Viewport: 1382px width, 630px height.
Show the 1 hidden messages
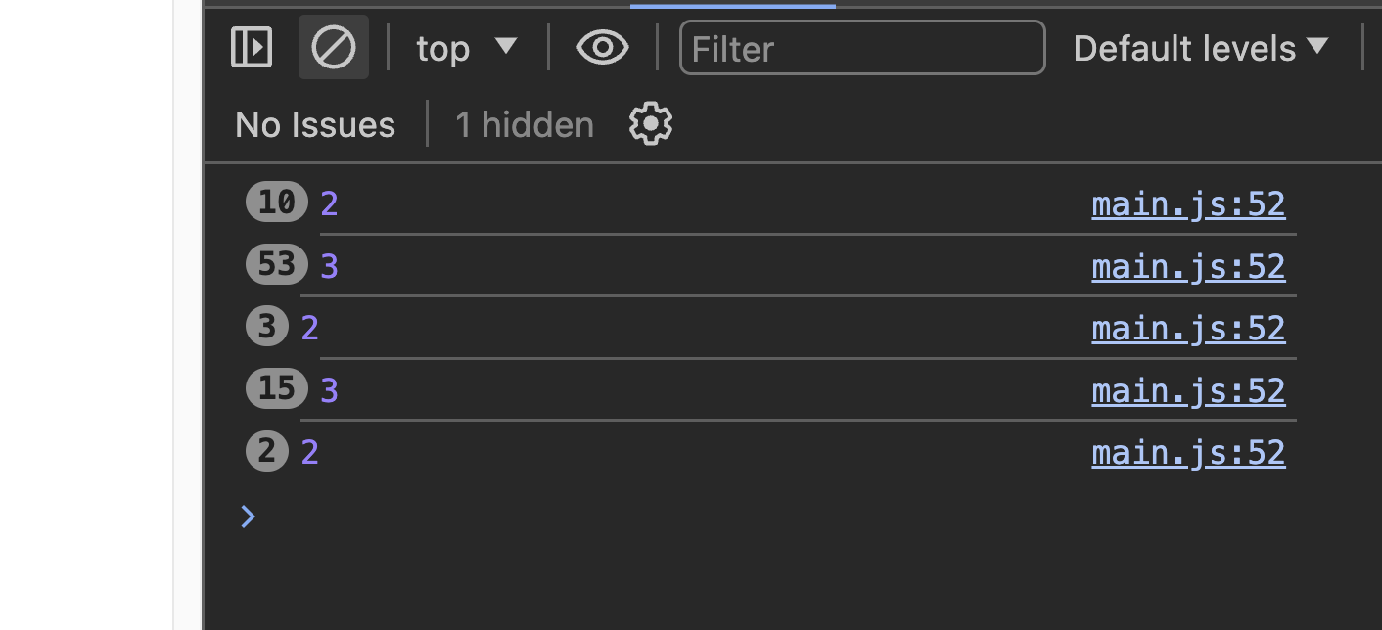pos(525,124)
